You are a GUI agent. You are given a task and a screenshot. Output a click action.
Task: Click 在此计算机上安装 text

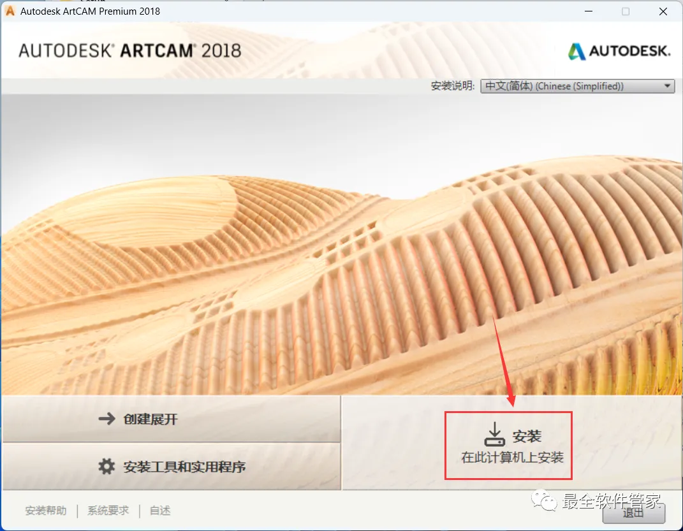512,458
